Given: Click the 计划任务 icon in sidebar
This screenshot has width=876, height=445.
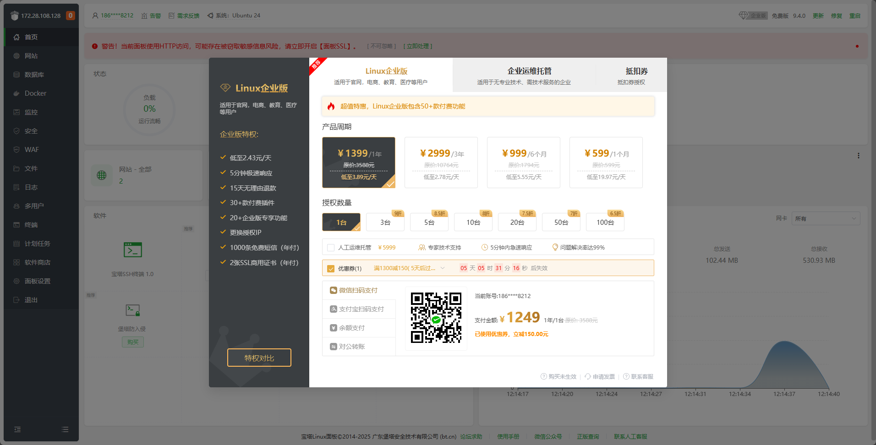Looking at the screenshot, I should 16,244.
